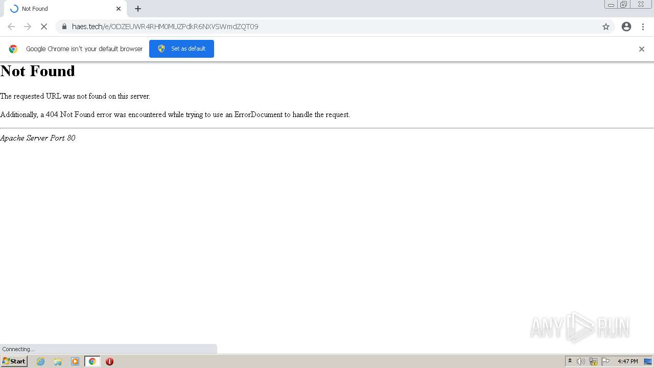The width and height of the screenshot is (654, 368).
Task: Open the volume speaker tray icon
Action: (x=581, y=361)
